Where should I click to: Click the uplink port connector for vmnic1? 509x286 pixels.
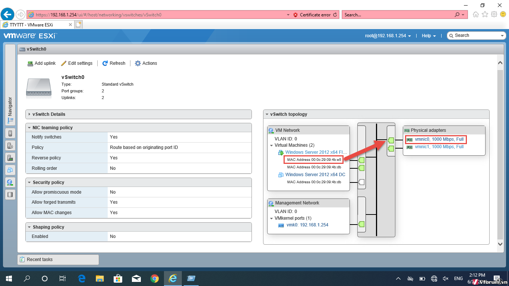(x=391, y=149)
